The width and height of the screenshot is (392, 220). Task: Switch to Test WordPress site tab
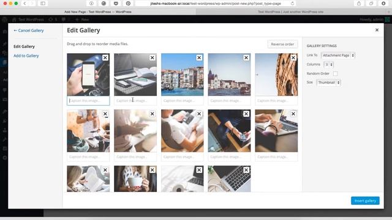click(290, 12)
